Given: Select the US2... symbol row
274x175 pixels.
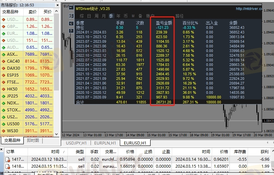Looking at the screenshot, I should coord(27,117).
